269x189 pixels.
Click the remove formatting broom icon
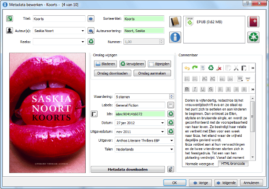pos(219,68)
